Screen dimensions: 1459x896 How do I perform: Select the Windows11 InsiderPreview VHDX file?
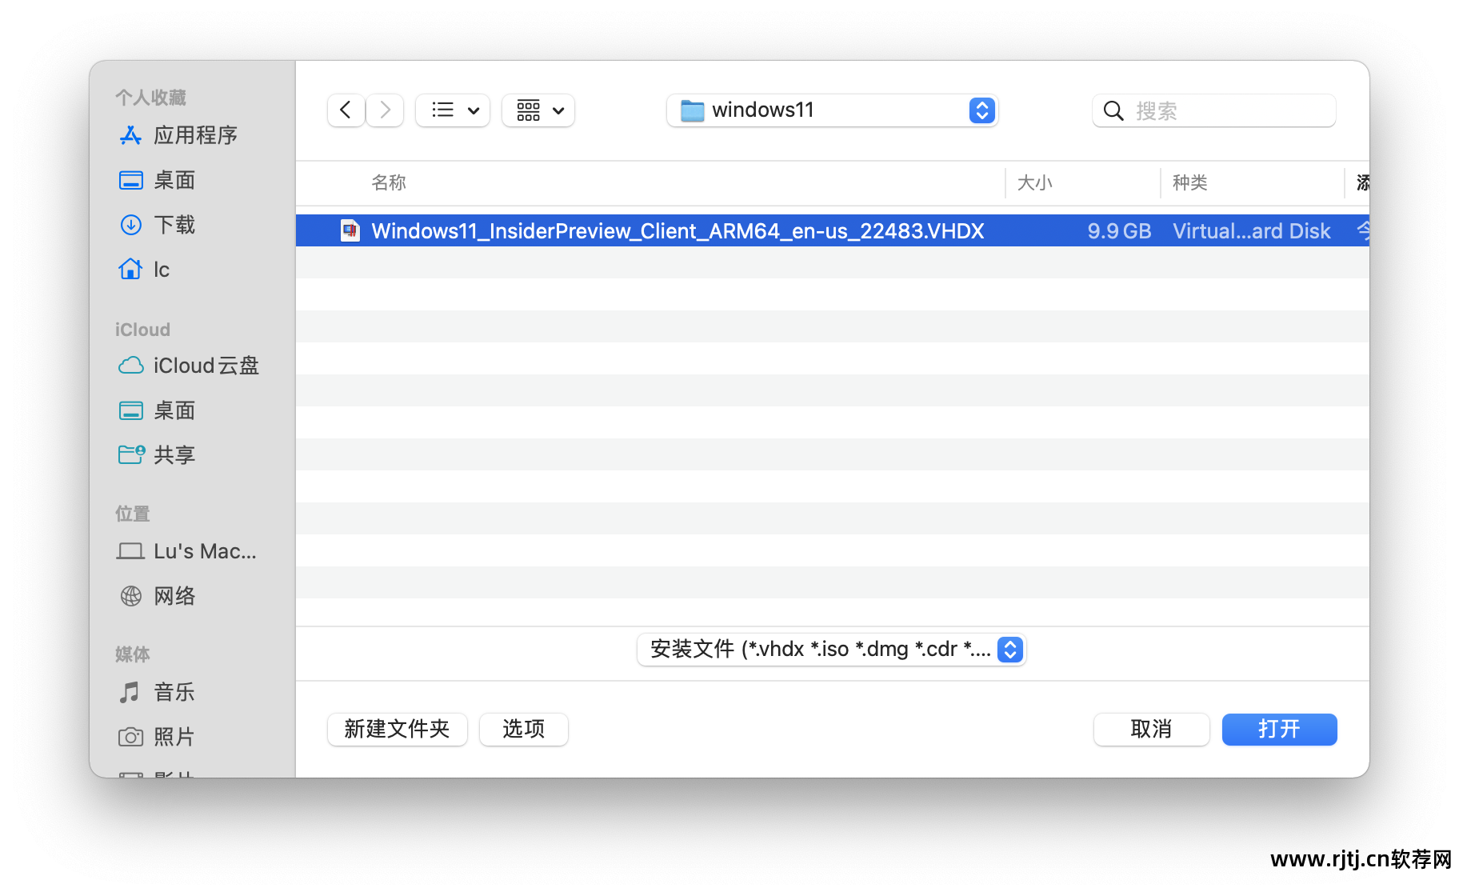(x=832, y=231)
